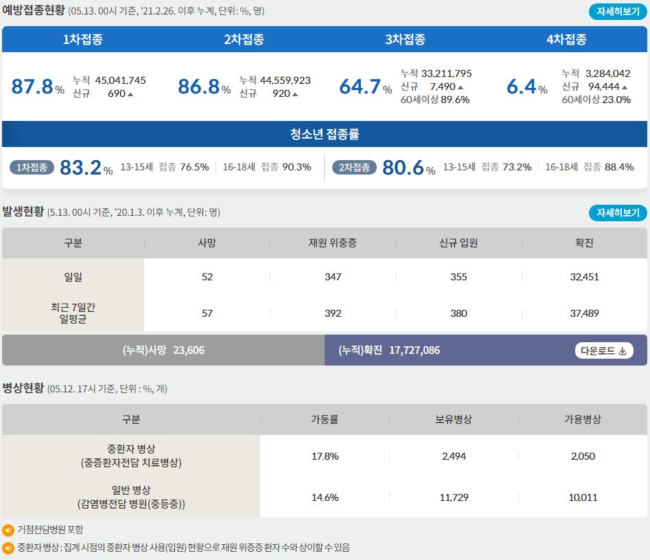Click the 일반 병상 row label
This screenshot has height=560, width=650.
pyautogui.click(x=131, y=497)
